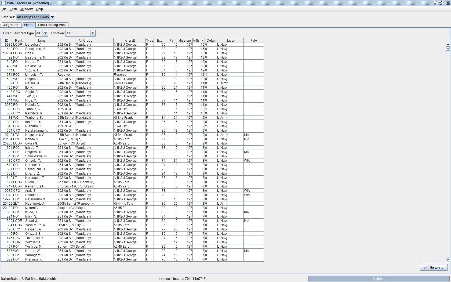
Task: Sort by the Fat column header
Action: tap(172, 41)
